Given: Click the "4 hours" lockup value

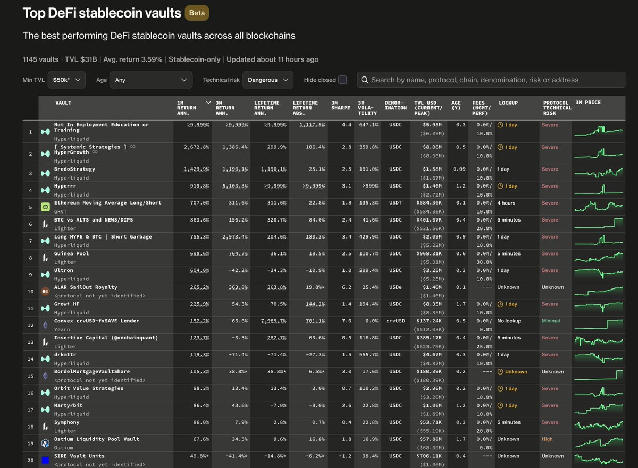Looking at the screenshot, I should tap(506, 203).
